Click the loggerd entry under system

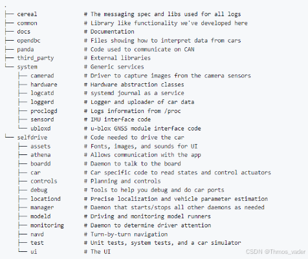pyautogui.click(x=42, y=102)
